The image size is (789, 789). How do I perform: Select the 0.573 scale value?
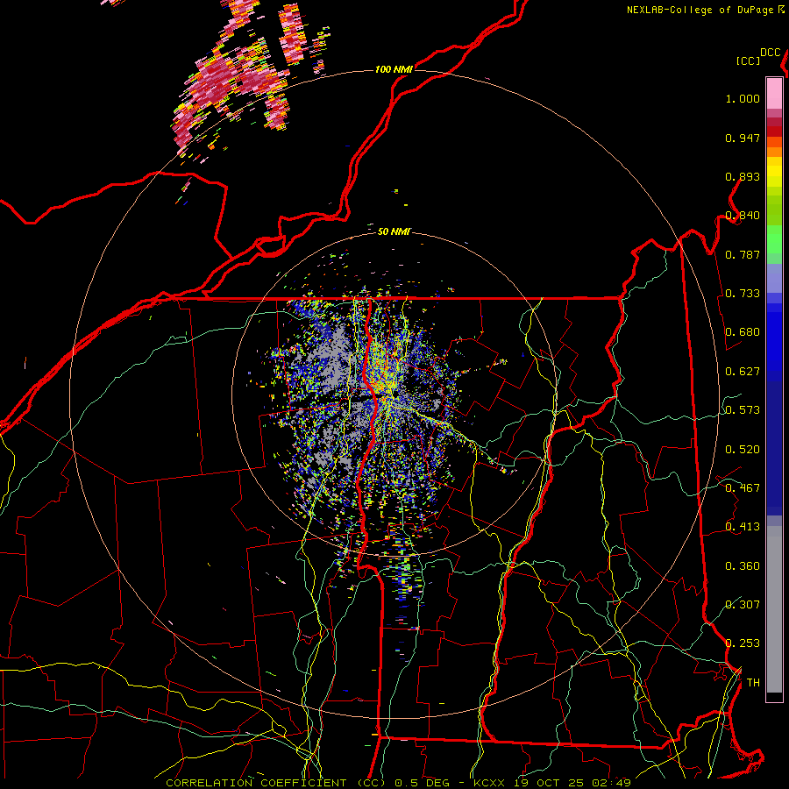point(743,410)
